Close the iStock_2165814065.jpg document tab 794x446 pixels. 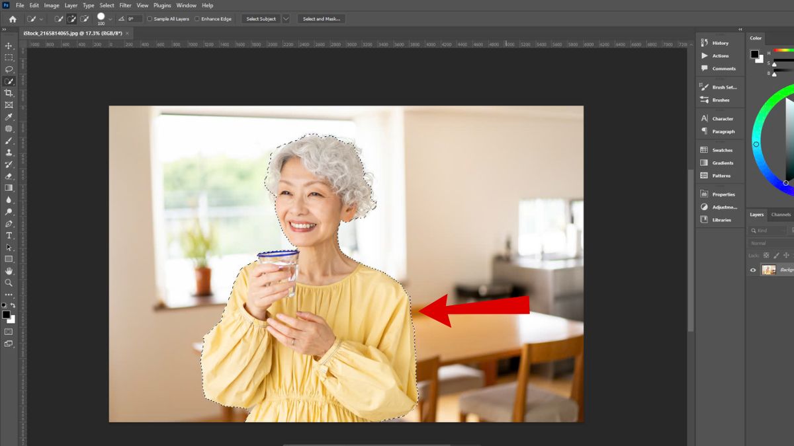point(128,33)
